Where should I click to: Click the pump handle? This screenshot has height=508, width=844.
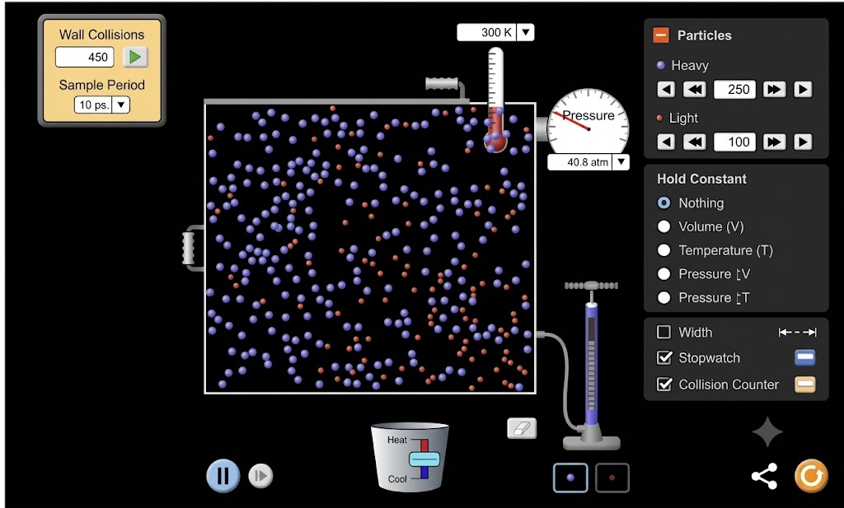coord(591,286)
